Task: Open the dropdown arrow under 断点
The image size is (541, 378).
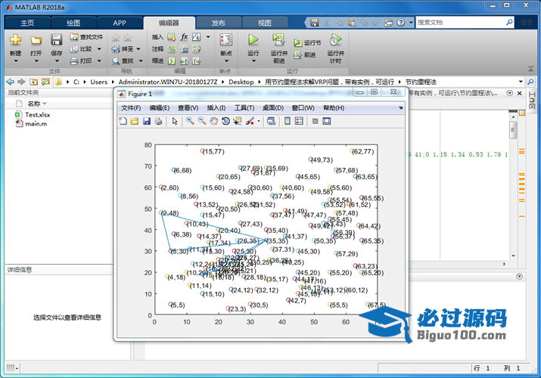Action: tap(226, 61)
